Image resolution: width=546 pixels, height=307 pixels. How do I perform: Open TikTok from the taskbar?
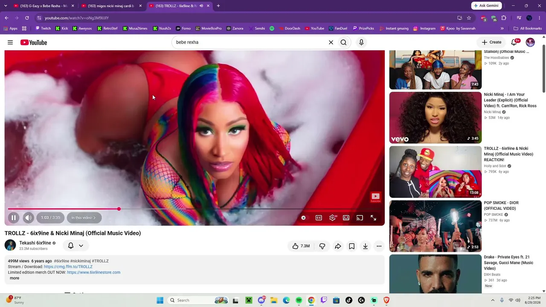tap(349, 300)
